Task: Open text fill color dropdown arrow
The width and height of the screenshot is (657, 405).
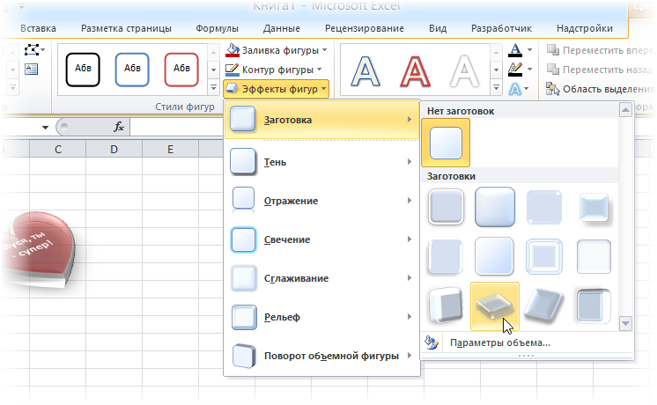Action: [529, 50]
